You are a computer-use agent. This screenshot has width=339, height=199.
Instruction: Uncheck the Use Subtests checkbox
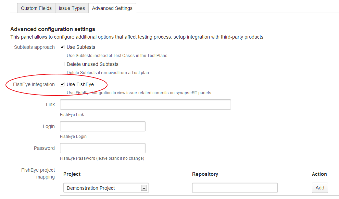[x=62, y=47]
